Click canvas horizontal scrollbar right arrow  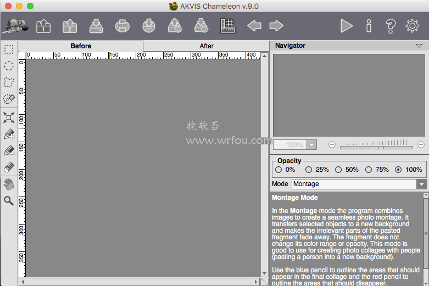coord(256,282)
